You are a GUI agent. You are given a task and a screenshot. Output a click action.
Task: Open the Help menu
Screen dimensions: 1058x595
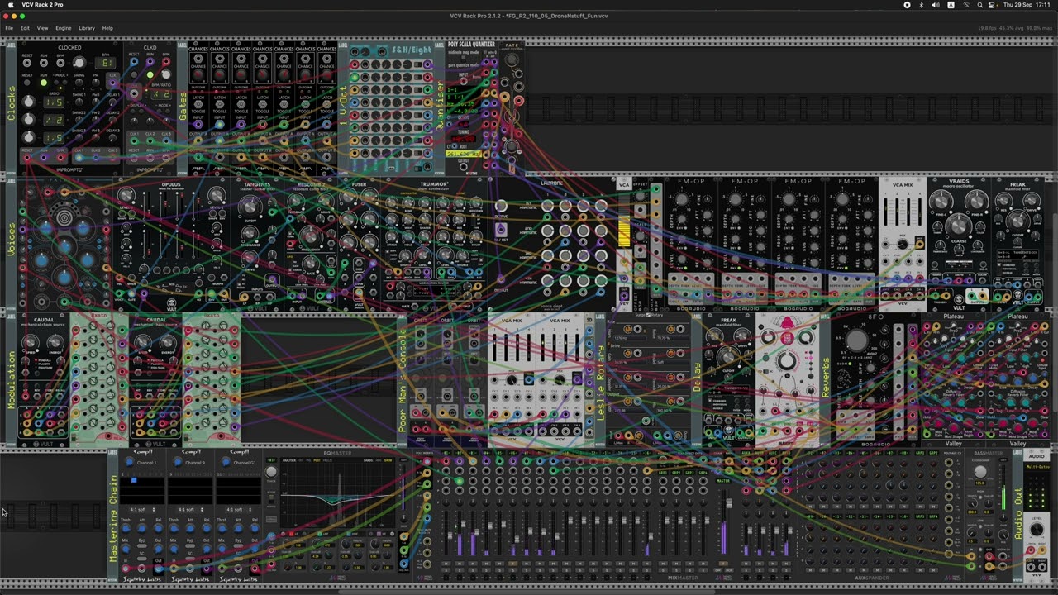(x=107, y=28)
